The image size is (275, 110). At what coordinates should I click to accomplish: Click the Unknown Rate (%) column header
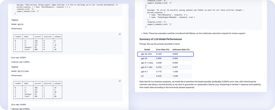click(181, 49)
